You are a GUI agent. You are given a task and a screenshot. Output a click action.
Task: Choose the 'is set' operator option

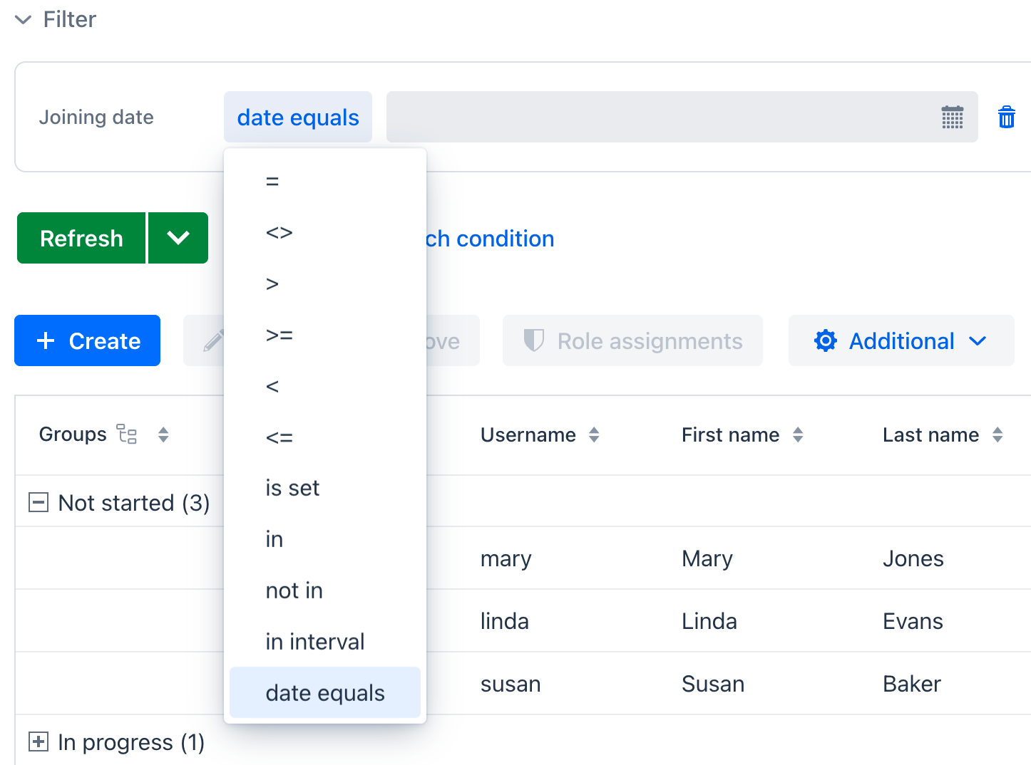tap(292, 488)
